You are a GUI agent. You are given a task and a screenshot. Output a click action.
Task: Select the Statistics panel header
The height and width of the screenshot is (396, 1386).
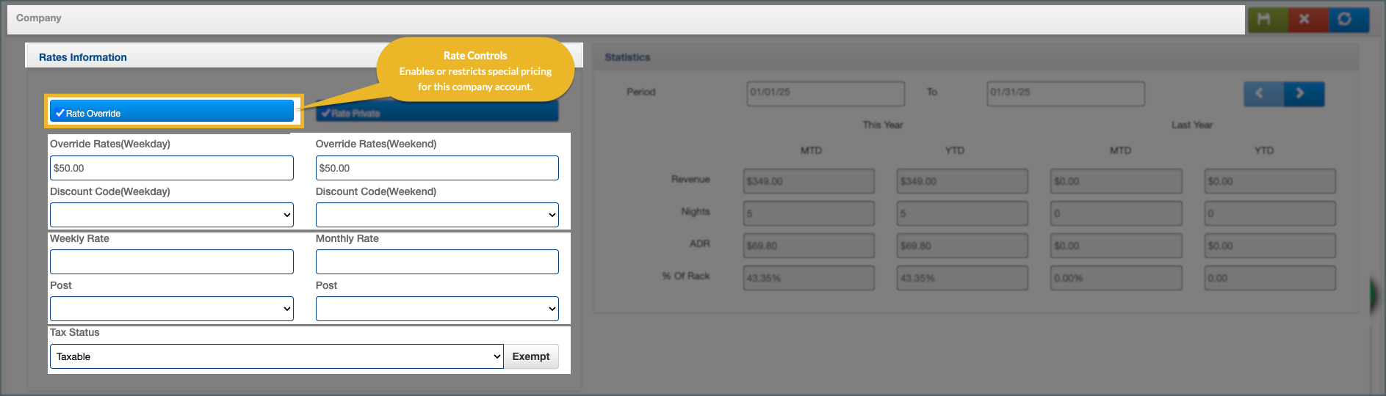tap(627, 57)
